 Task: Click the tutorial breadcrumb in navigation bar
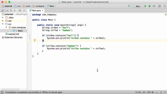tap(7, 6)
